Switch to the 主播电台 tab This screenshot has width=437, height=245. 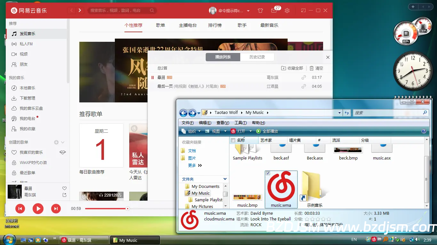tap(188, 25)
